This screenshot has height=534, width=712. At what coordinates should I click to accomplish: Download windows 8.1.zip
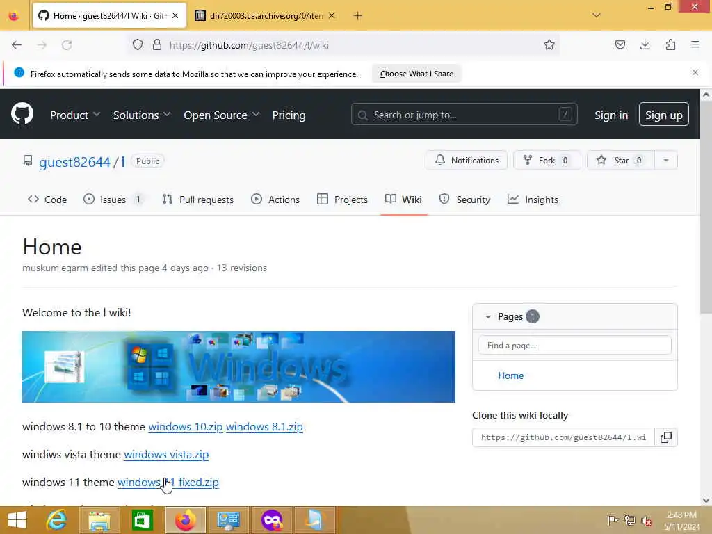(x=264, y=427)
